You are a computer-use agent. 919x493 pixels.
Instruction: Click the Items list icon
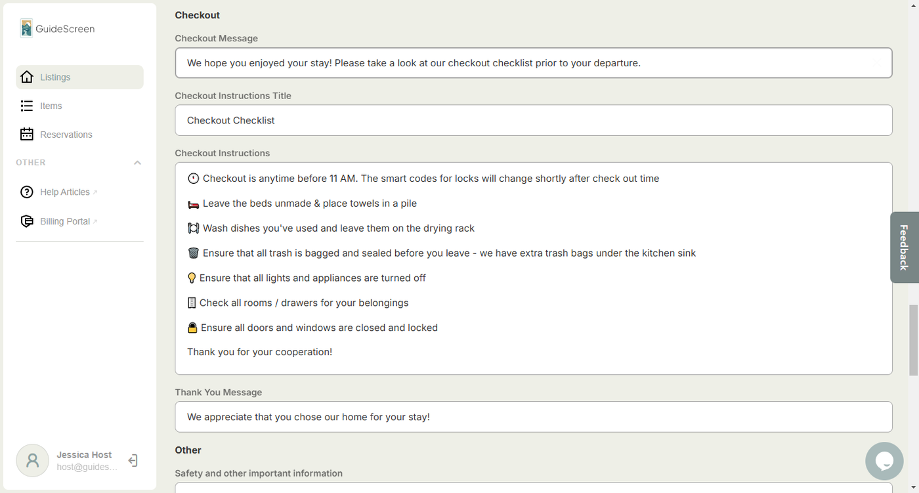tap(27, 106)
